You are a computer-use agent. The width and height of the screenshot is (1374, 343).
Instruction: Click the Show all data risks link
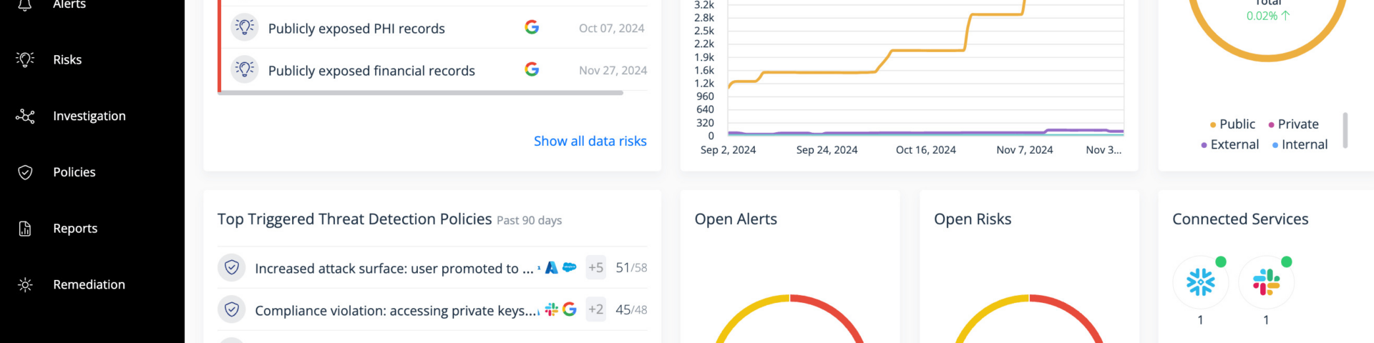tap(590, 141)
